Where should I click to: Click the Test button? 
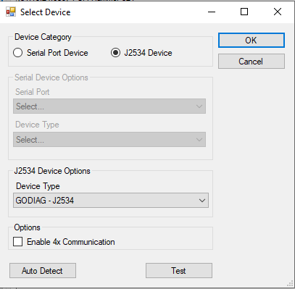pyautogui.click(x=179, y=271)
